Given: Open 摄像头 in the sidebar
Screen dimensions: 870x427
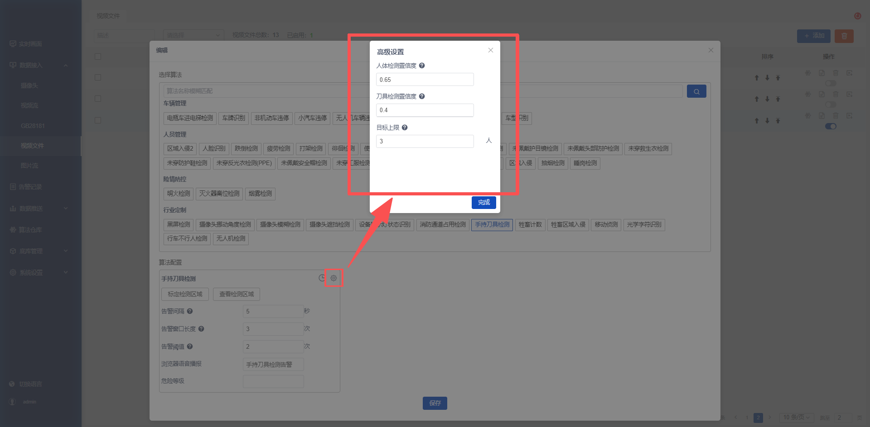Looking at the screenshot, I should 29,85.
